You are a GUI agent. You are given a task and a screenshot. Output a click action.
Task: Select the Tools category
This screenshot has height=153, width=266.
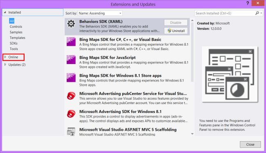(14, 49)
